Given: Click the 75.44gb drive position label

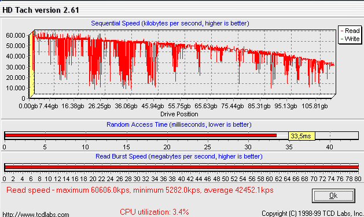Looking at the screenshot, I should [x=233, y=106].
